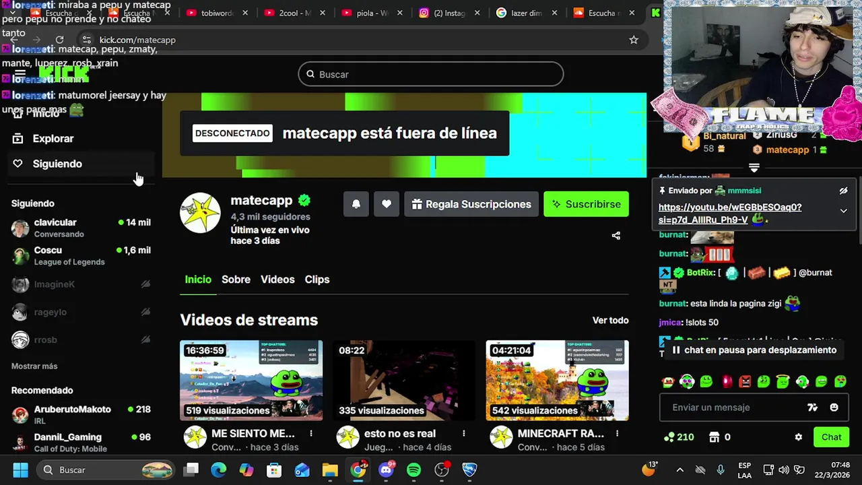Viewport: 862px width, 485px height.
Task: Click the Enviar un mensaje chat input
Action: pyautogui.click(x=734, y=408)
